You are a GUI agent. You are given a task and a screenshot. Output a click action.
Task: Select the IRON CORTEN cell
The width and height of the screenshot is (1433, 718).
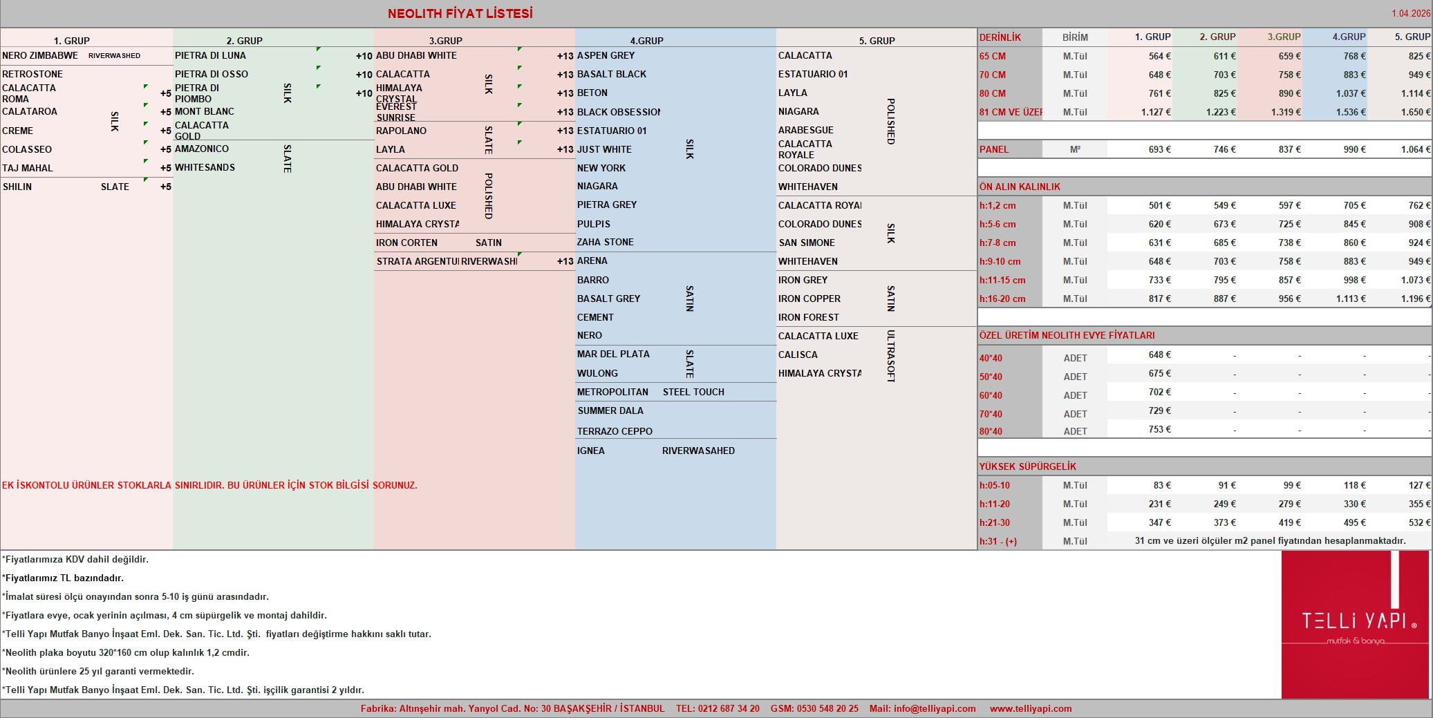407,243
